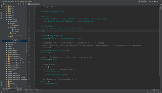Hide the Project tool window

coord(26,4)
